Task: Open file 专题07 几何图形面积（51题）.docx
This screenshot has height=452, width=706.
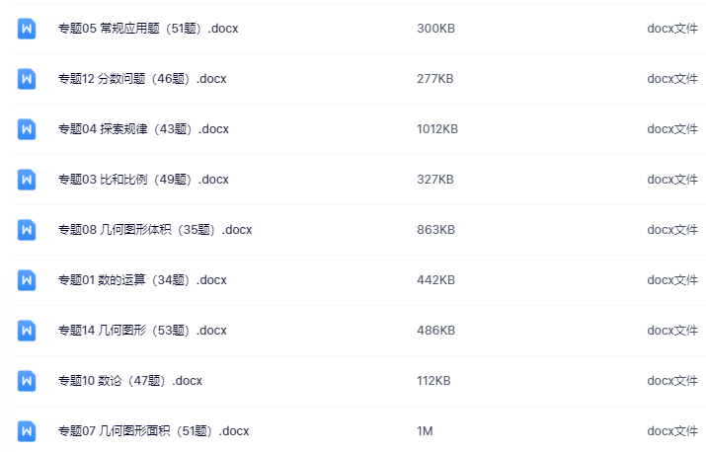Action: pos(153,431)
